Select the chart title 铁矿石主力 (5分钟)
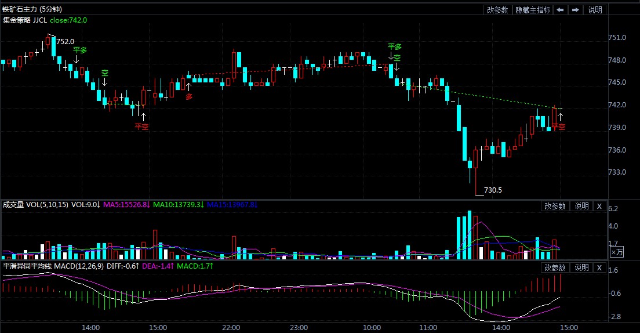Screen dimensions: 640x333 [x=32, y=9]
